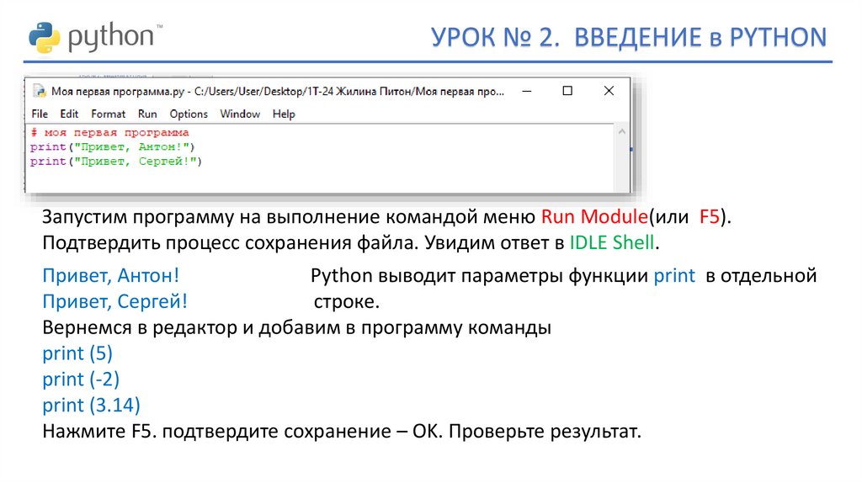Click code line print("Привет, Антон!")

[x=113, y=146]
